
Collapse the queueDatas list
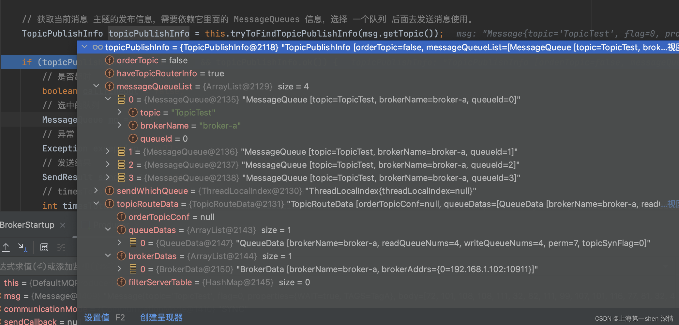pos(108,230)
